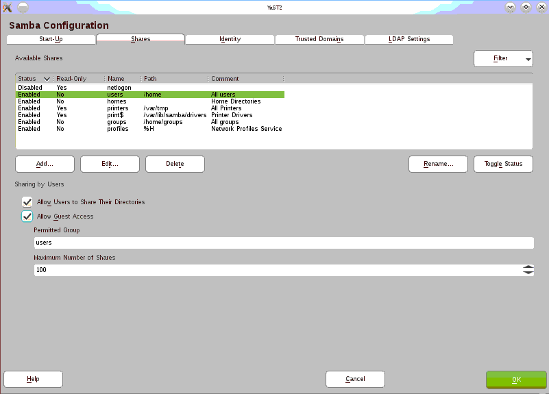Minimize the YaST2 window

click(510, 8)
